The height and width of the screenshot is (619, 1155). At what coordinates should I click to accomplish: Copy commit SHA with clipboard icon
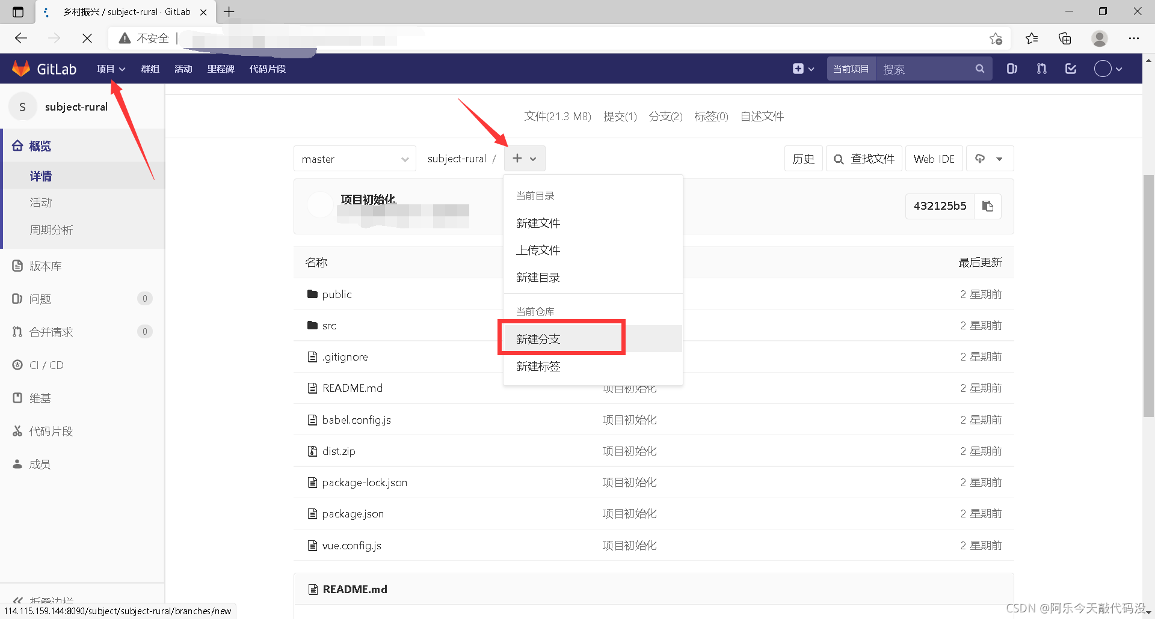(988, 206)
